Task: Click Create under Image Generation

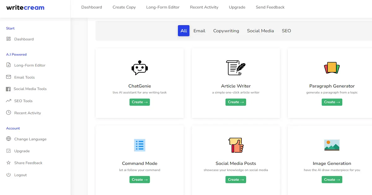Action: pos(332,179)
